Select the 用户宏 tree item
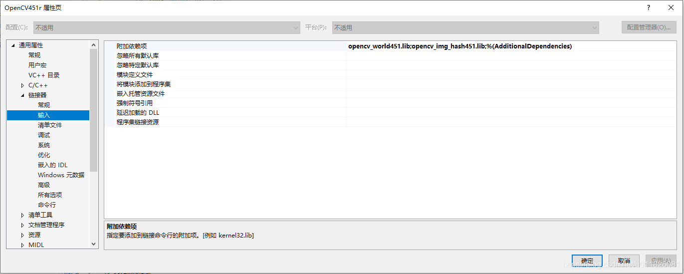The height and width of the screenshot is (274, 684). pyautogui.click(x=37, y=65)
